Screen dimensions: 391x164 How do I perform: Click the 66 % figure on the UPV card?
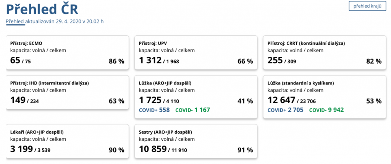(x=245, y=61)
